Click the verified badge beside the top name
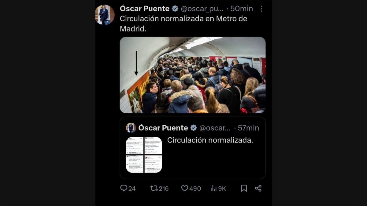Viewport: 367px width, 206px height. pyautogui.click(x=175, y=9)
